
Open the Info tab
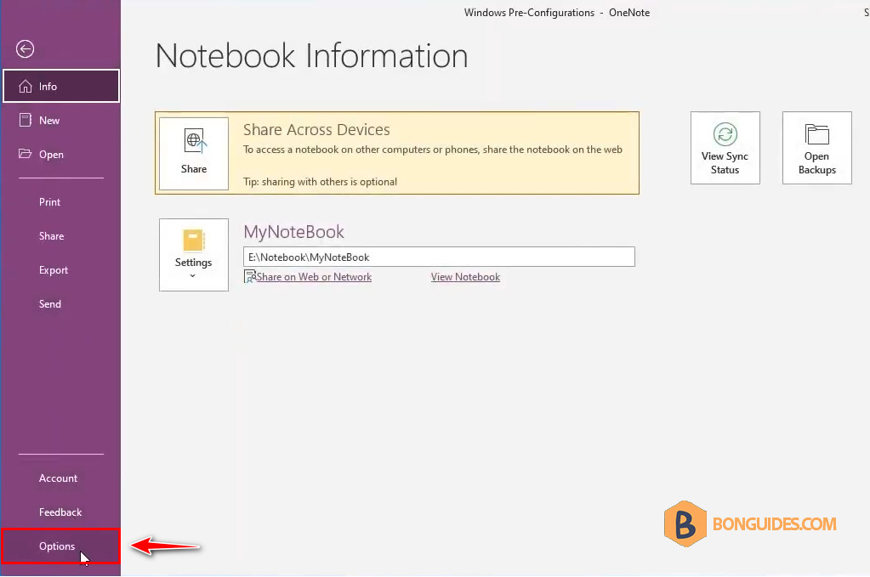(x=61, y=86)
